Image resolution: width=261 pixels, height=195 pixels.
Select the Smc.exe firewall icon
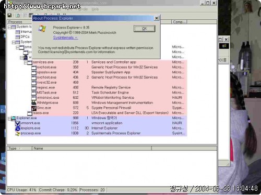click(34, 108)
